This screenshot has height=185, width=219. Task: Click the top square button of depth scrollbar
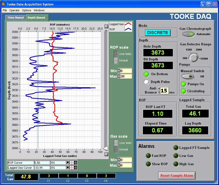point(106,26)
